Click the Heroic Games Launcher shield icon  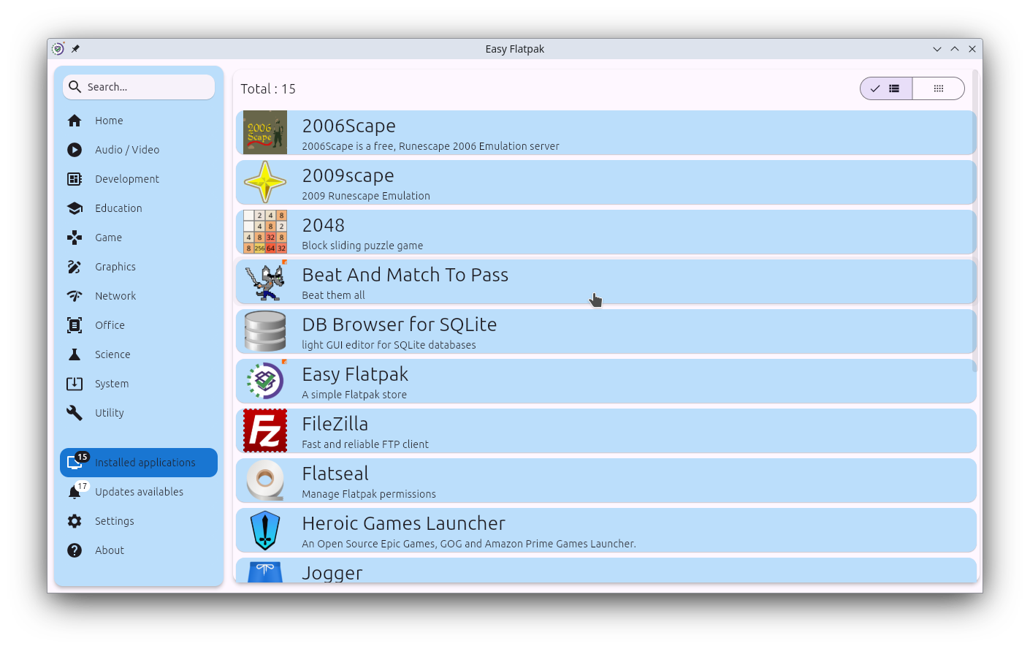click(x=265, y=530)
